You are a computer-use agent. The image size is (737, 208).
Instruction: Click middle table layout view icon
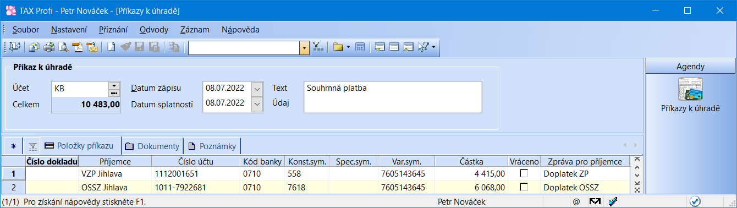[394, 47]
